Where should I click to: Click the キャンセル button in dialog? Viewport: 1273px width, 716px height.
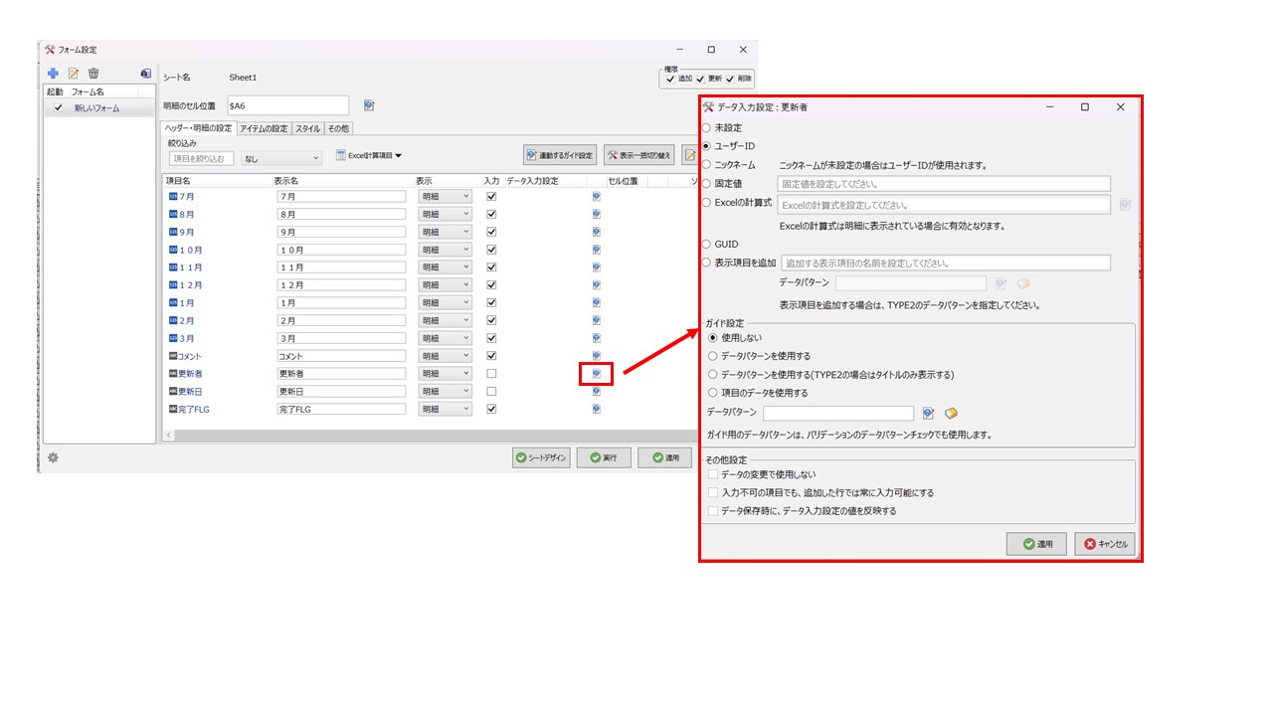(x=1104, y=544)
